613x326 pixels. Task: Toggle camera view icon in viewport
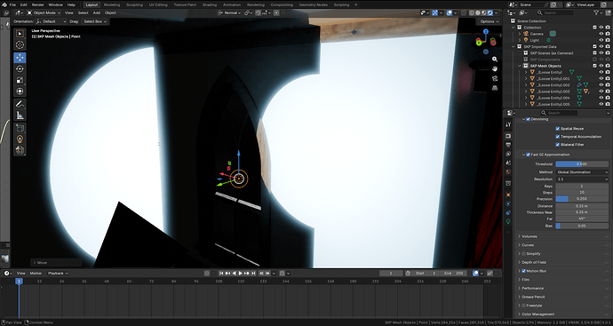(495, 78)
